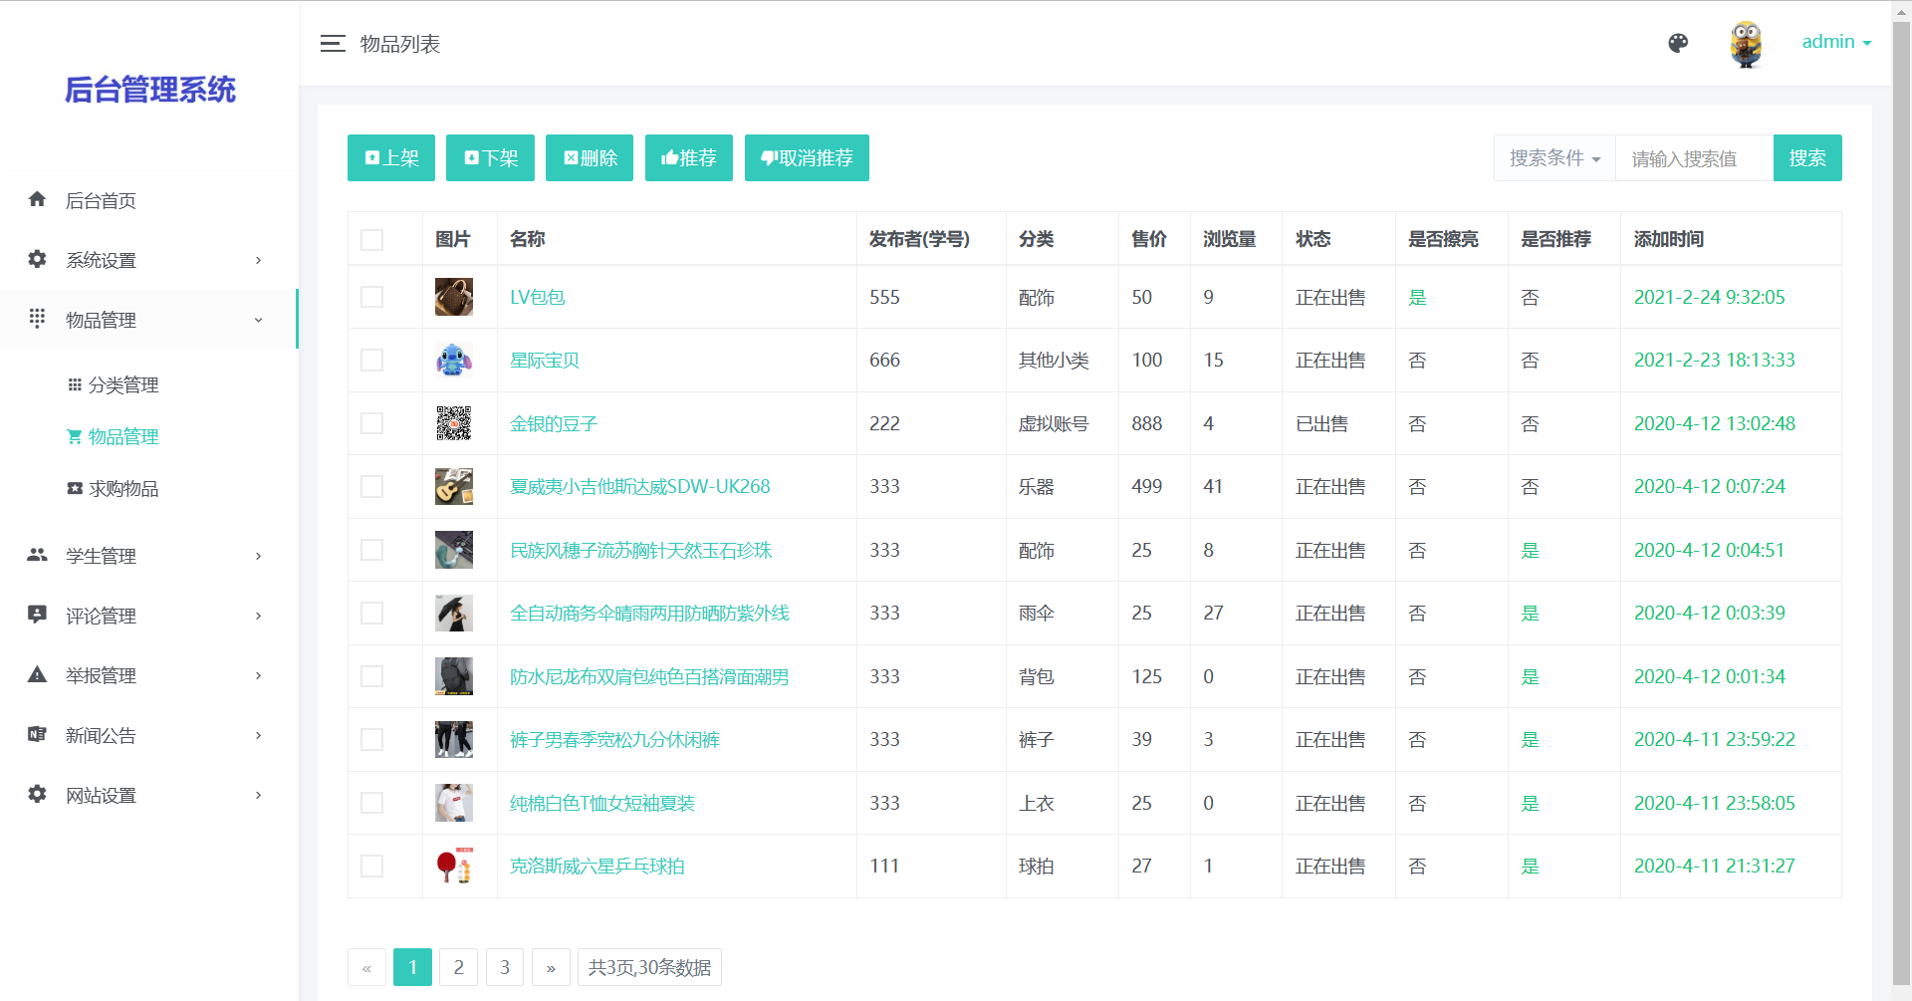The width and height of the screenshot is (1912, 1001).
Task: Check the box for 夏威夷小吉他 row
Action: tap(371, 486)
